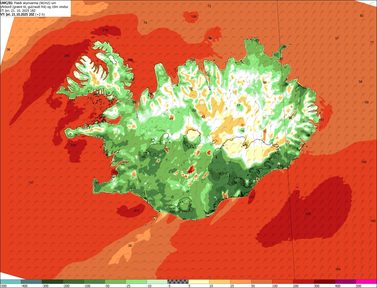Screen dimensions: 377x288
Task: Click the light green -25 to -10 legend swatch
Action: (x=136, y=282)
